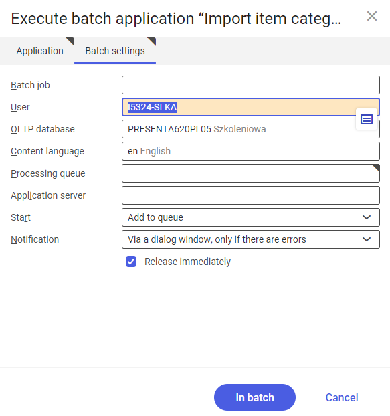Focus the Processing queue input field
This screenshot has width=390, height=416.
(251, 173)
